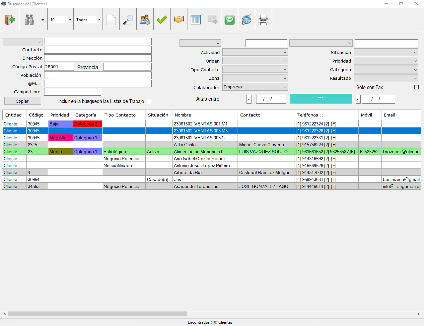Click the magnifying glass toolbar icon
The height and width of the screenshot is (326, 424).
coord(128,20)
